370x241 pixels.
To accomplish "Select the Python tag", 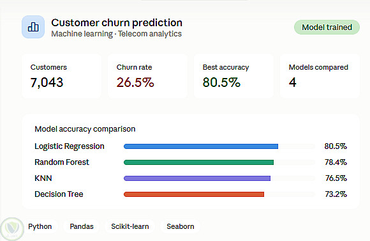I will tap(40, 226).
